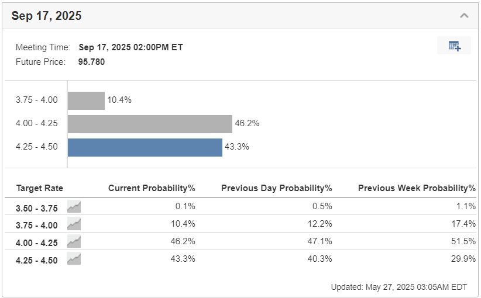The image size is (481, 298).
Task: Click the gray 4.00 - 4.25 bar
Action: pyautogui.click(x=150, y=124)
